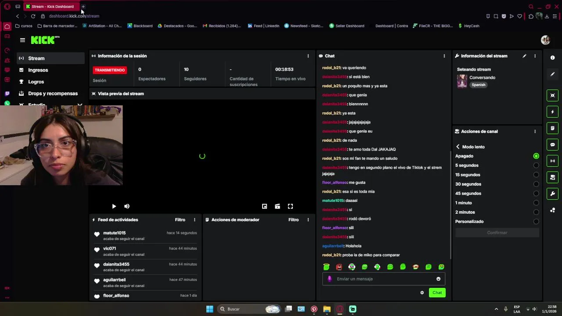Select the Stream - Kick Dashboard browser tab

point(52,7)
